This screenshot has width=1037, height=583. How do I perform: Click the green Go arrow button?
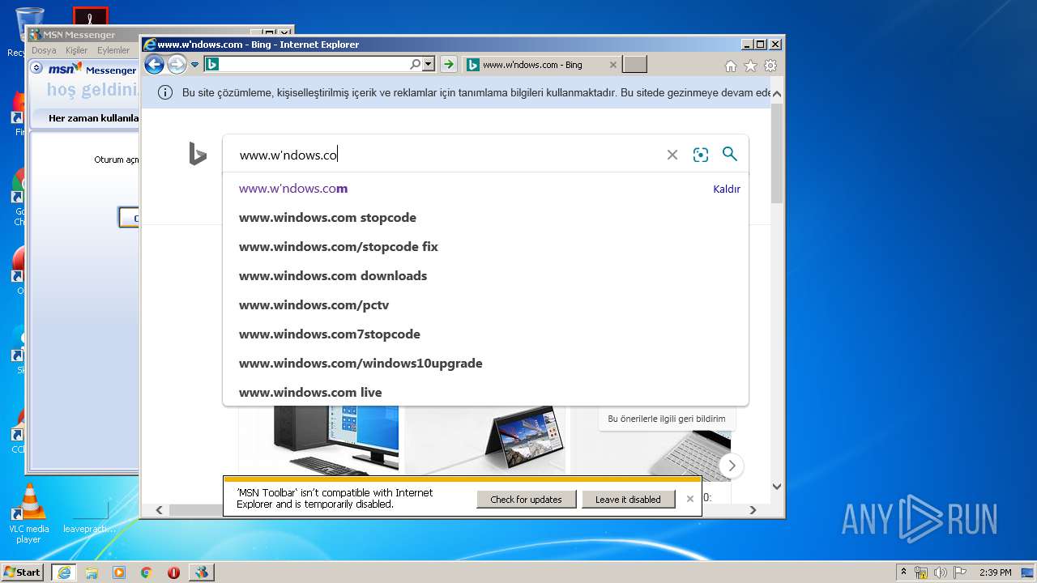pyautogui.click(x=449, y=64)
